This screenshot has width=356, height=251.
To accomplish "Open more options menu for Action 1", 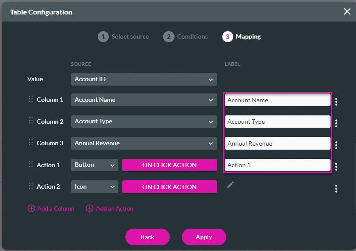I will point(336,167).
